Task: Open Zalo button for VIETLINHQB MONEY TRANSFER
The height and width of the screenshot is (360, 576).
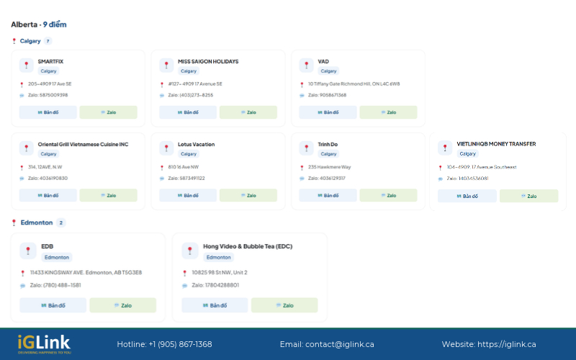Action: (x=529, y=196)
